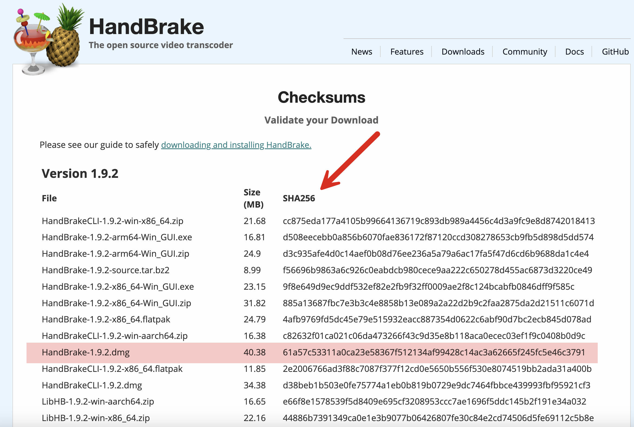Open the downloading and installing HandBrake guide
634x427 pixels.
coord(236,145)
